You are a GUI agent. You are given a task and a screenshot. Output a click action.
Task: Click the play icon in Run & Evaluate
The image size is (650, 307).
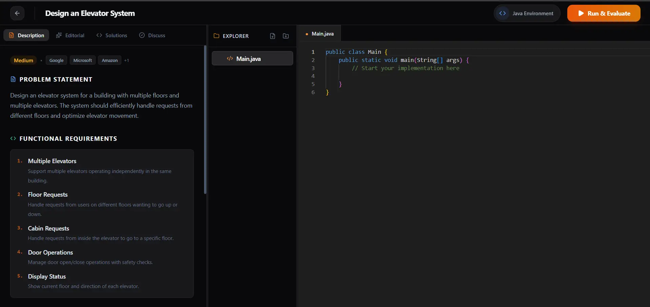581,13
